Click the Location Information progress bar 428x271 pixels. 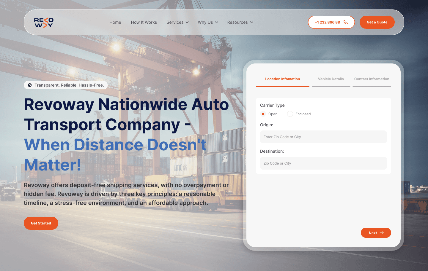[283, 86]
